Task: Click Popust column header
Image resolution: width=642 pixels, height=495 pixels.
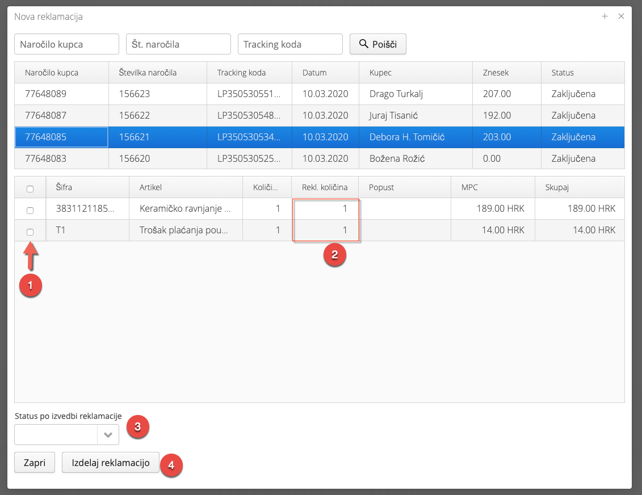Action: coord(405,187)
